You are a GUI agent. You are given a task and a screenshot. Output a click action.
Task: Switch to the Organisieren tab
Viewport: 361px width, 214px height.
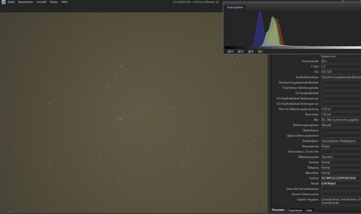click(295, 210)
